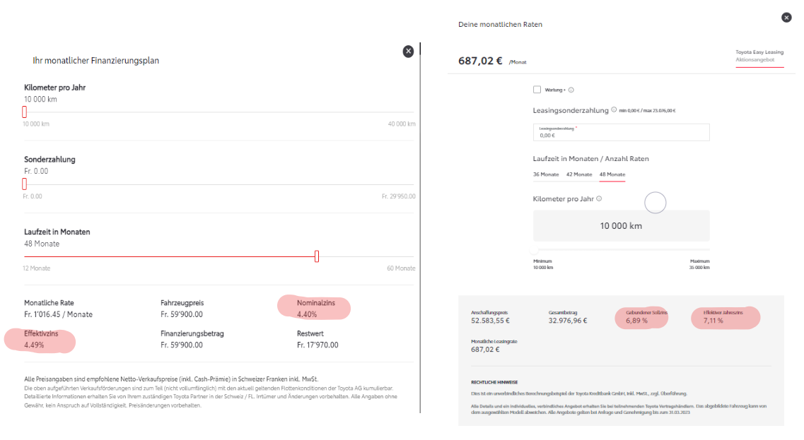
Task: Click the 60 Monate maximum label
Action: click(x=400, y=268)
